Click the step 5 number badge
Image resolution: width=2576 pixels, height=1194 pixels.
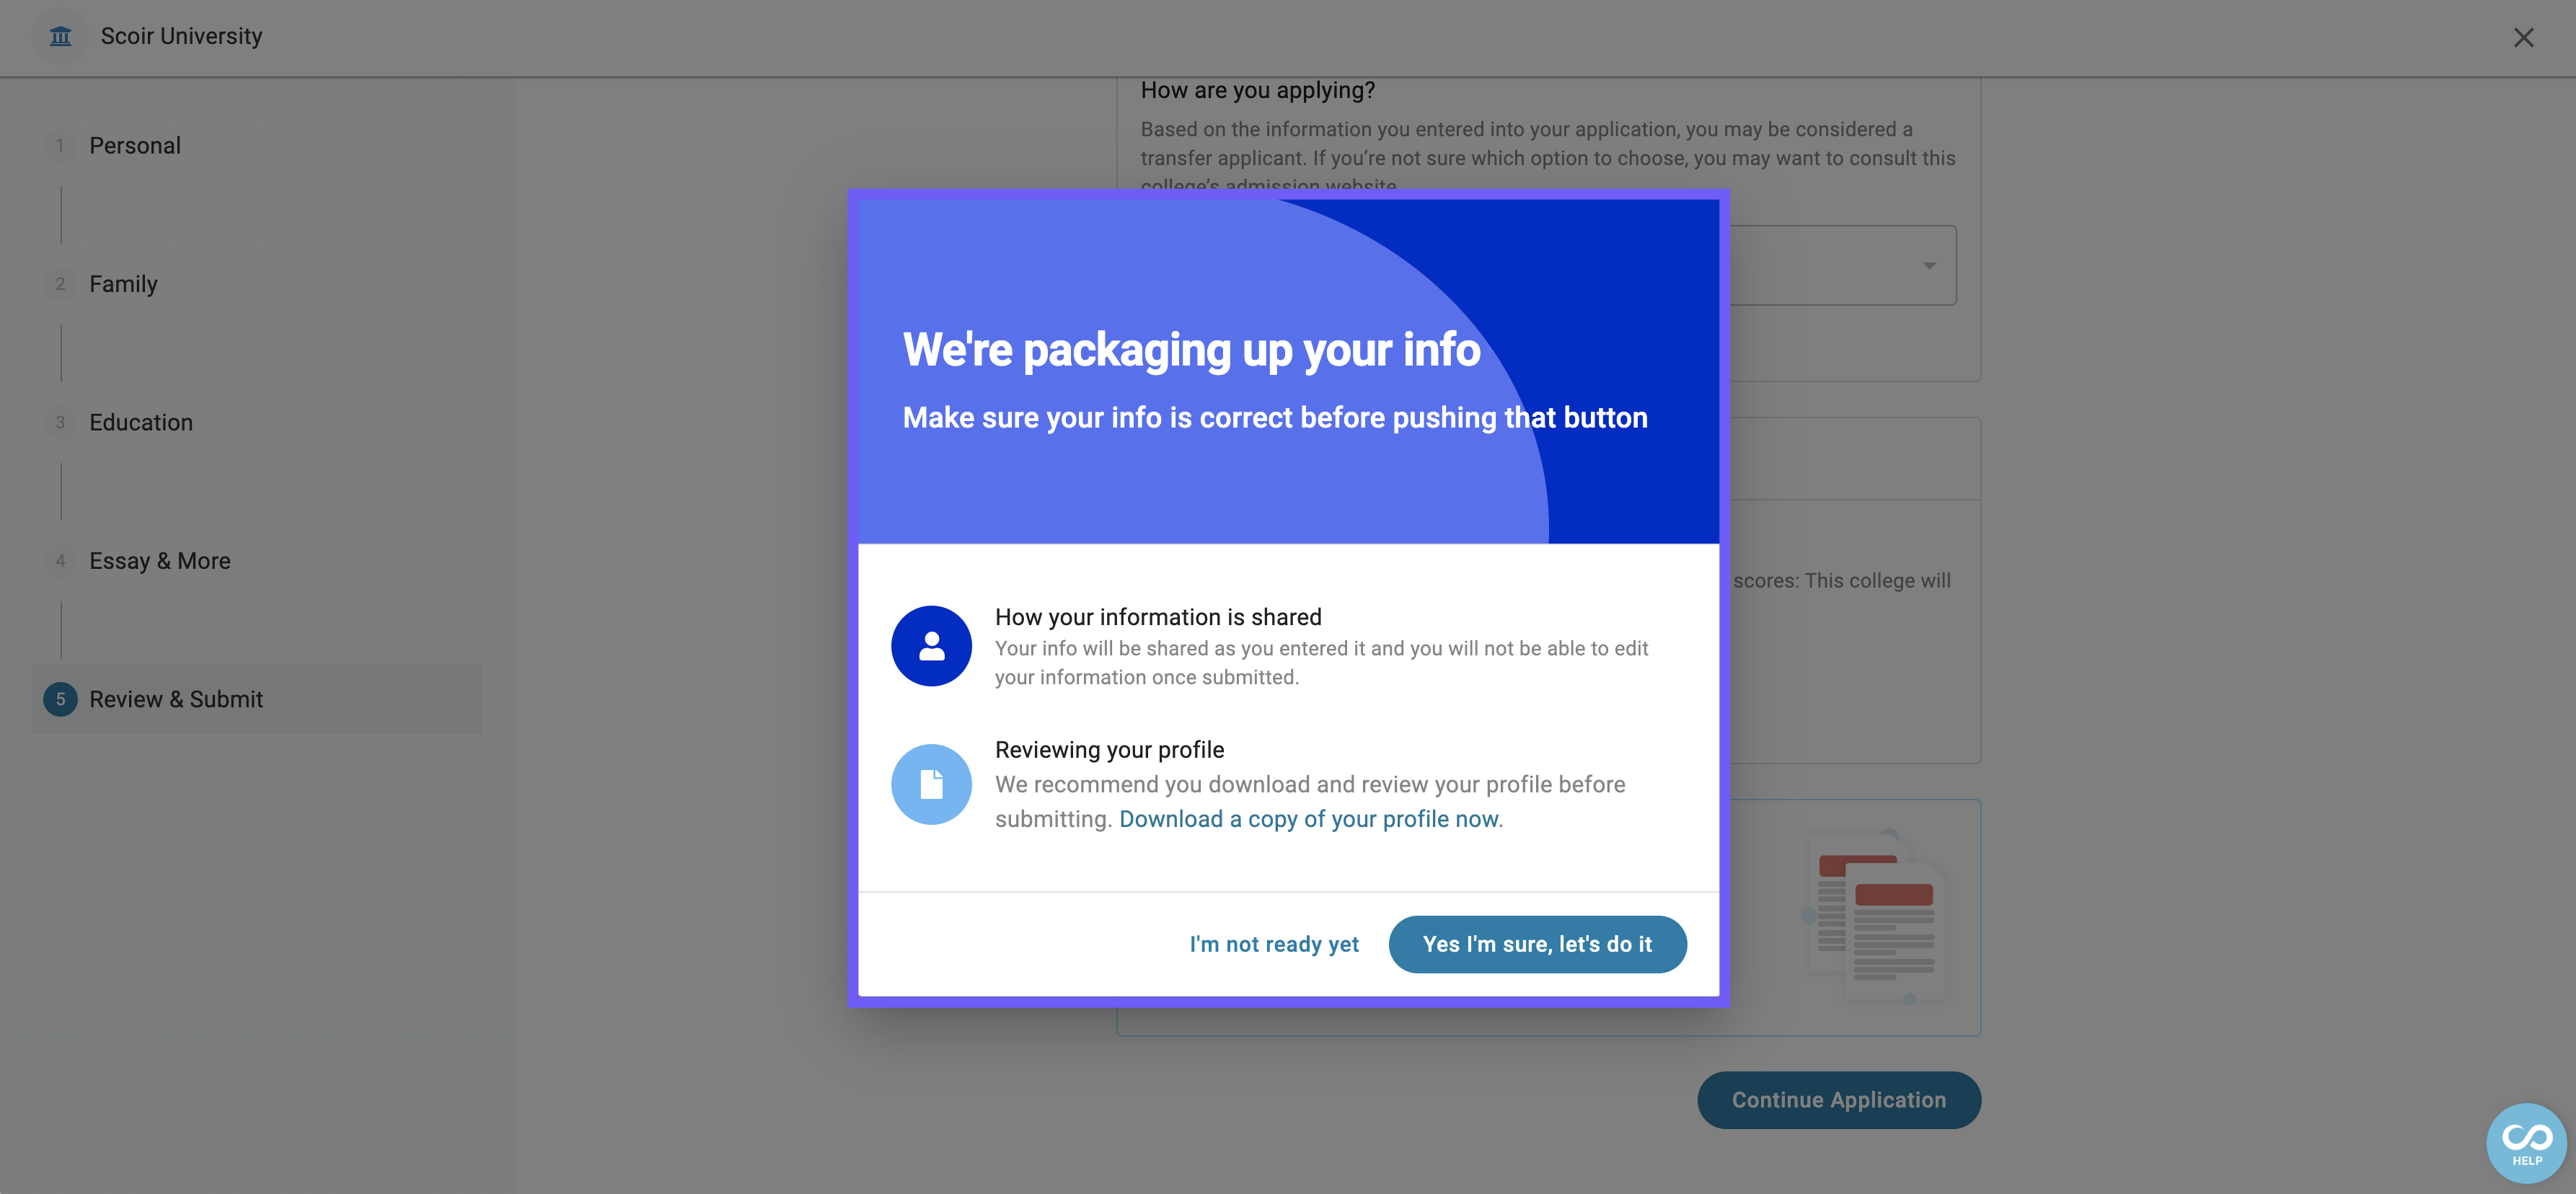[60, 699]
